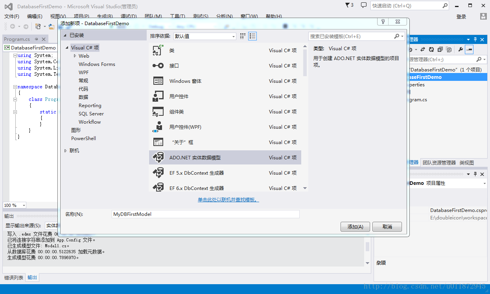Collapse the namespace block in code editor

tap(15, 87)
